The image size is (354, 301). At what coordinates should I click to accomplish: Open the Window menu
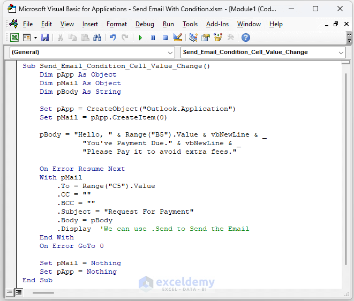pos(249,24)
